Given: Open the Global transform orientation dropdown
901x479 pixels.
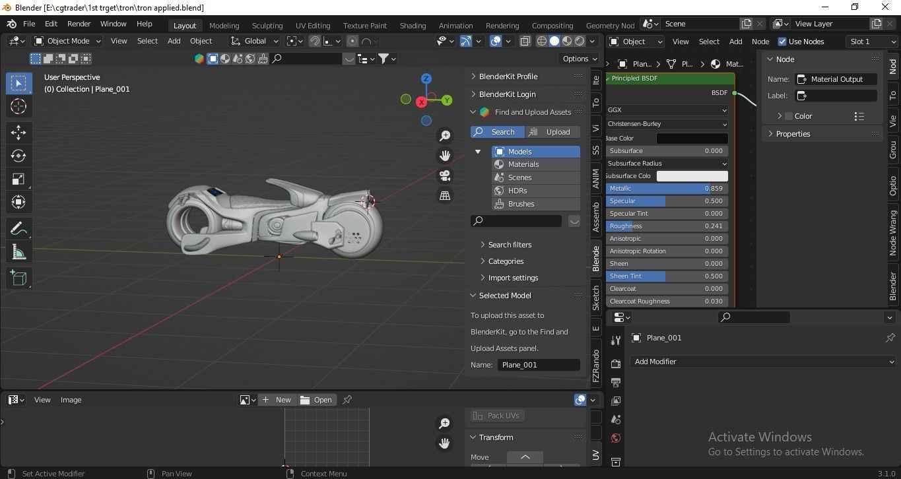Looking at the screenshot, I should pos(254,41).
